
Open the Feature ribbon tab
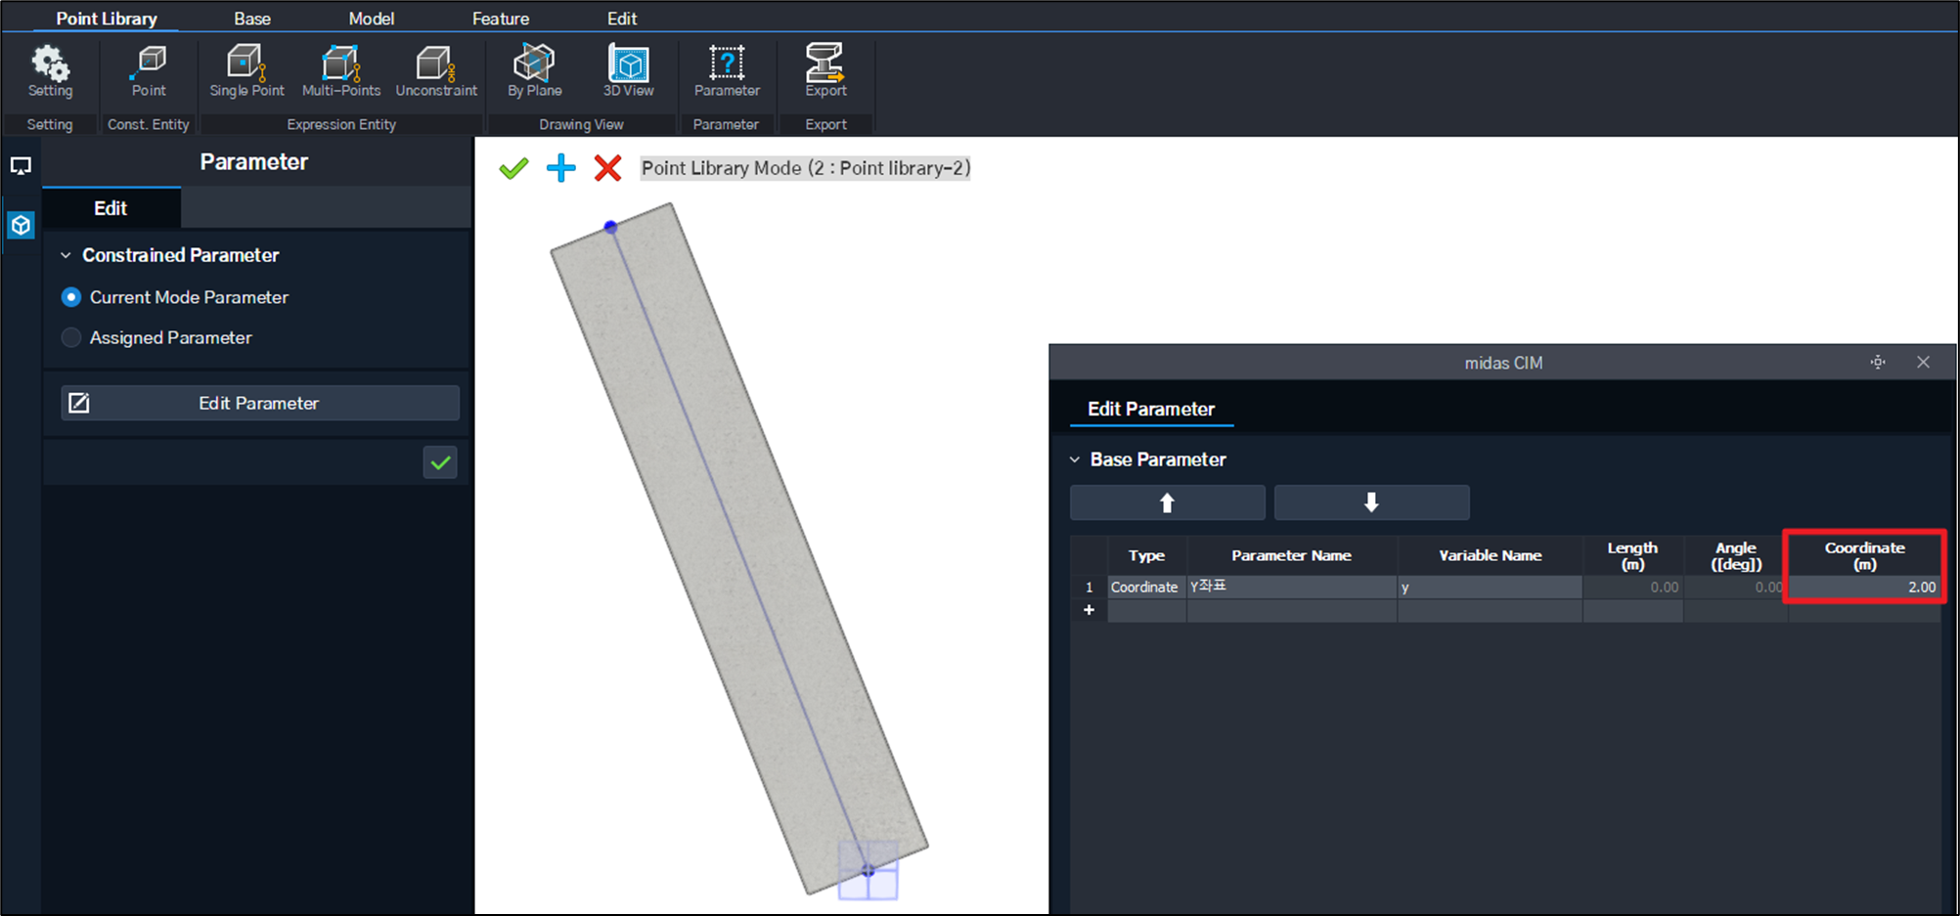coord(501,18)
